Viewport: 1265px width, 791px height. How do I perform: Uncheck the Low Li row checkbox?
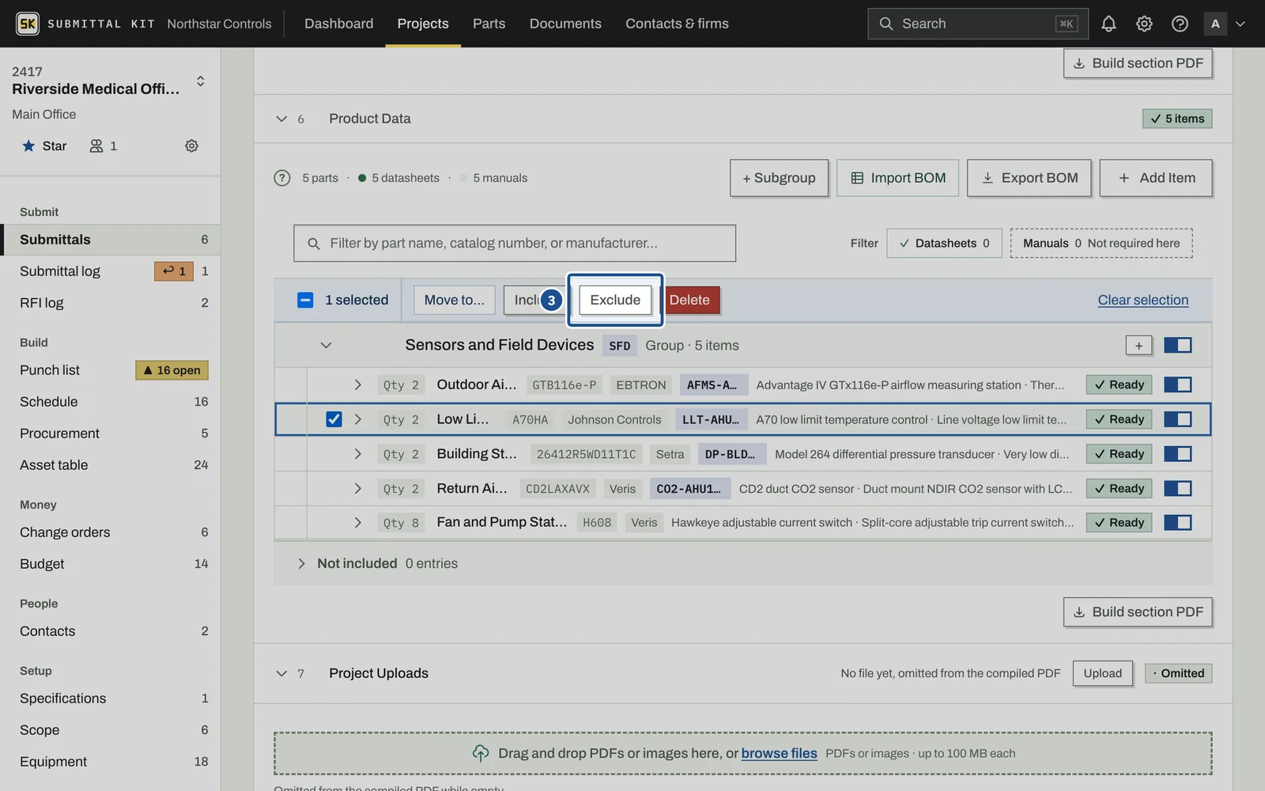pos(334,419)
